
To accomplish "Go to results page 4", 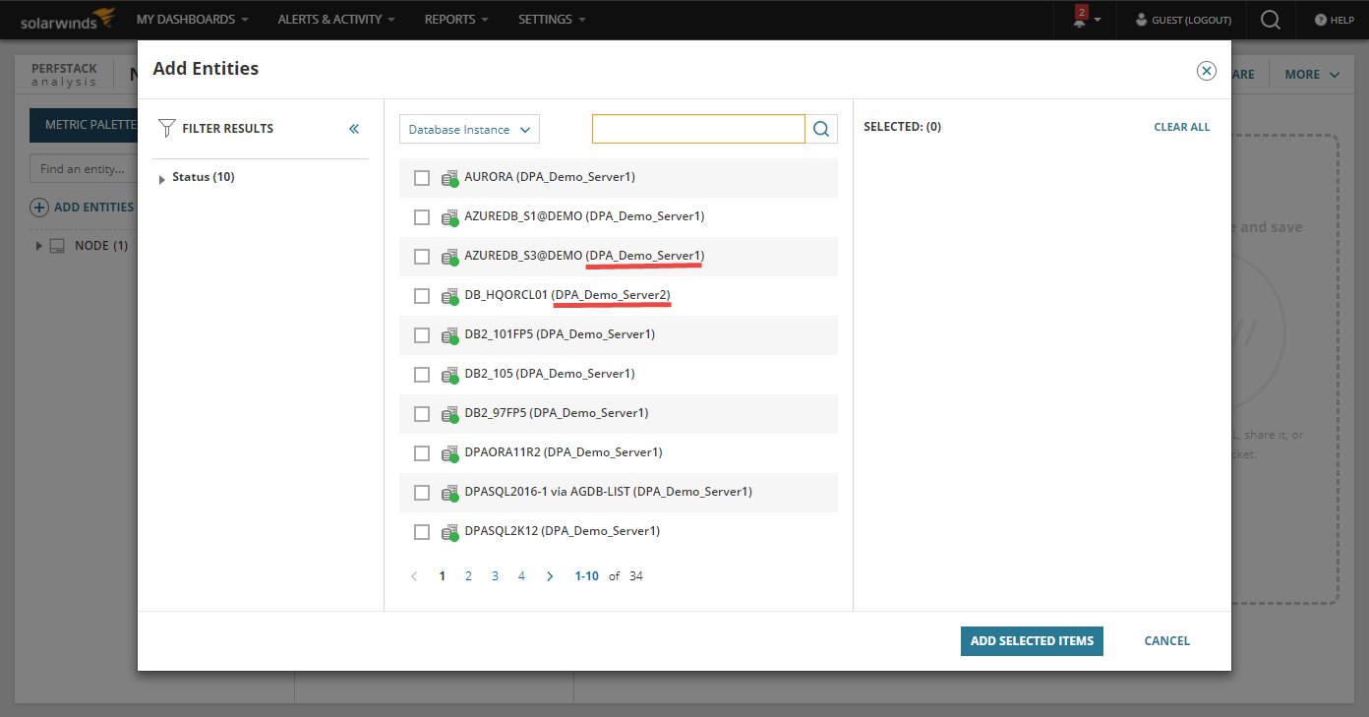I will click(521, 576).
